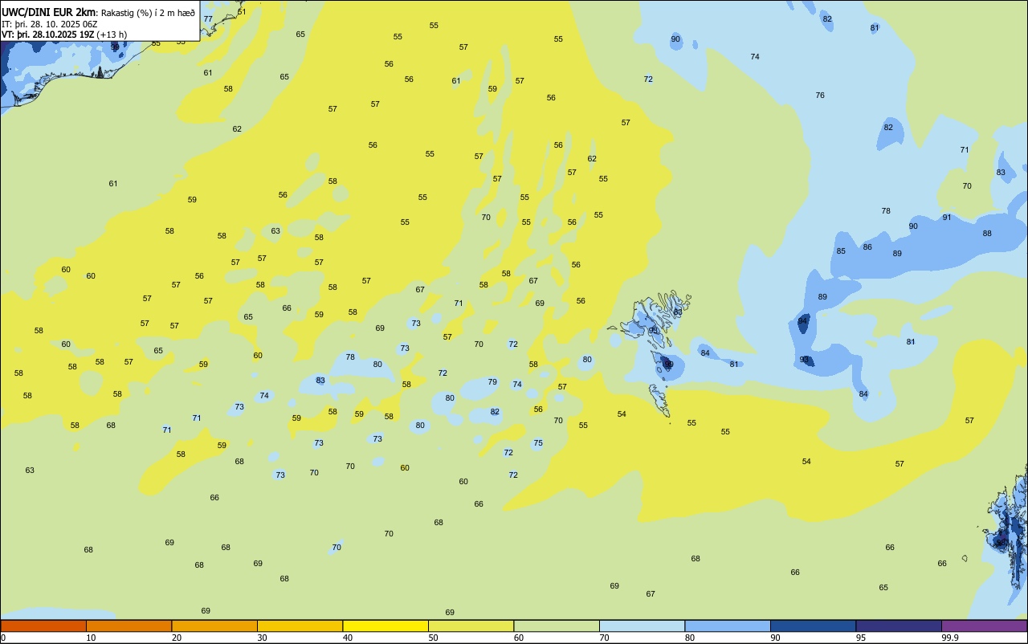Viewport: 1028px width, 644px height.
Task: Select the medium blue 80–90 legend swatch
Action: 728,626
